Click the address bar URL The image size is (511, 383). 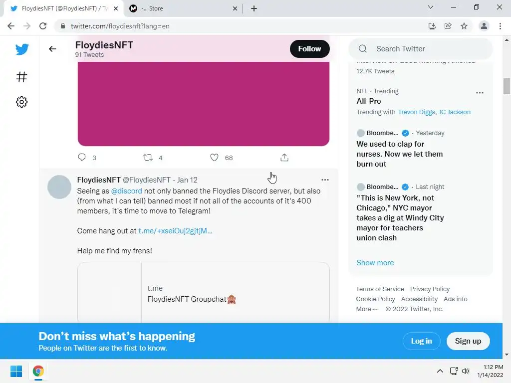tap(120, 26)
